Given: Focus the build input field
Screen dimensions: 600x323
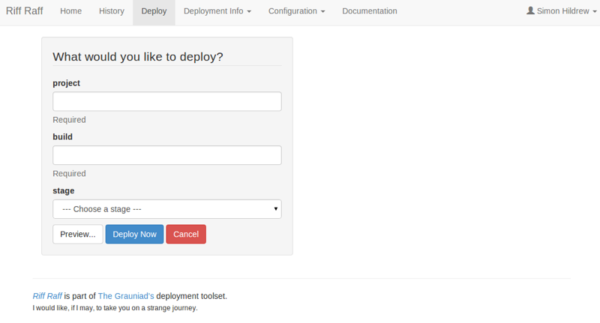Looking at the screenshot, I should (167, 155).
